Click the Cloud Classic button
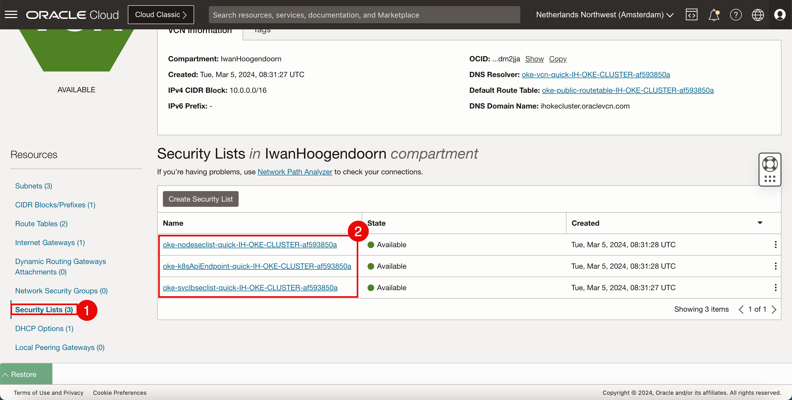Viewport: 792px width, 400px height. (x=161, y=15)
